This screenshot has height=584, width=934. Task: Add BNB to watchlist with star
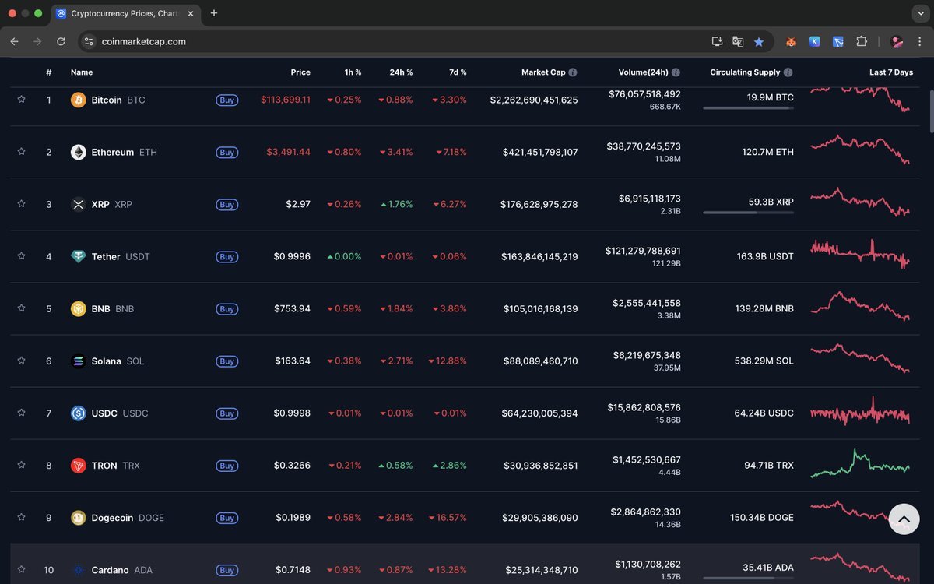tap(21, 308)
